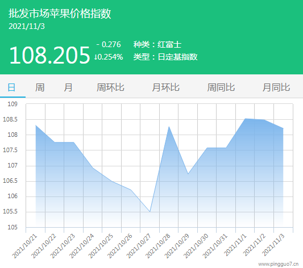Open the 月同比 tab

click(x=276, y=87)
